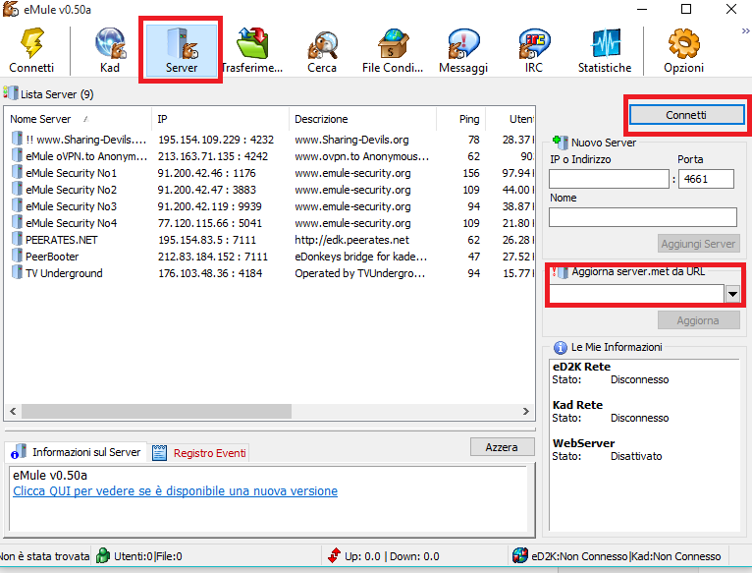Click server icon of eMule Security No3
This screenshot has width=752, height=573.
18,205
